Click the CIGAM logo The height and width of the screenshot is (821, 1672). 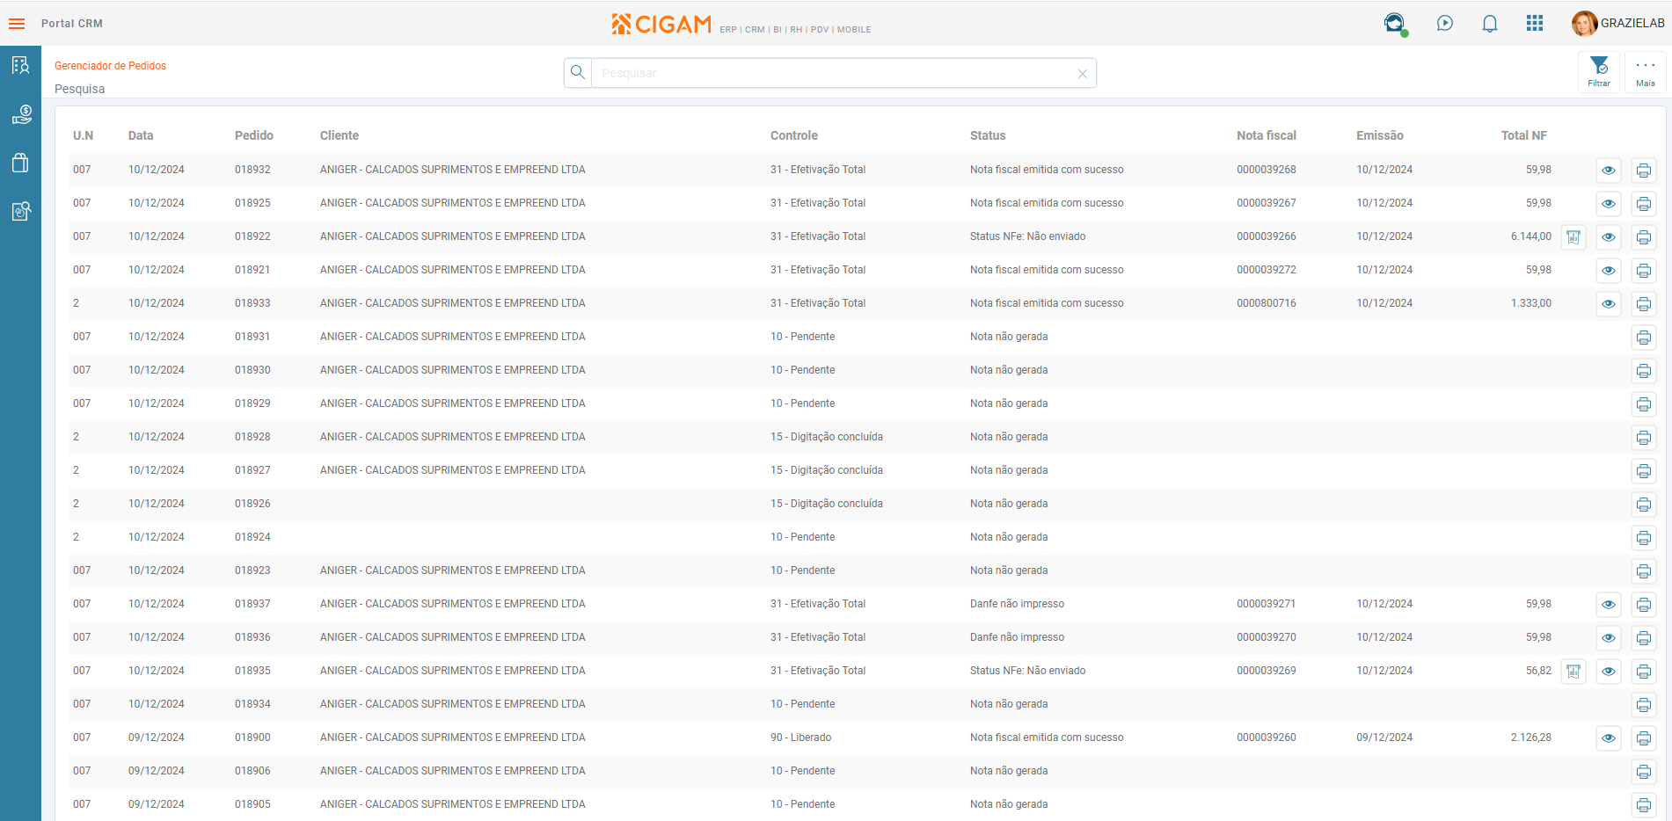tap(661, 24)
